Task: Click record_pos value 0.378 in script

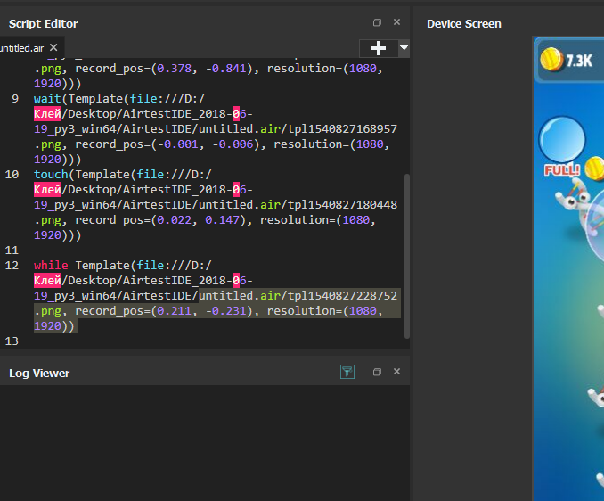Action: tap(174, 69)
